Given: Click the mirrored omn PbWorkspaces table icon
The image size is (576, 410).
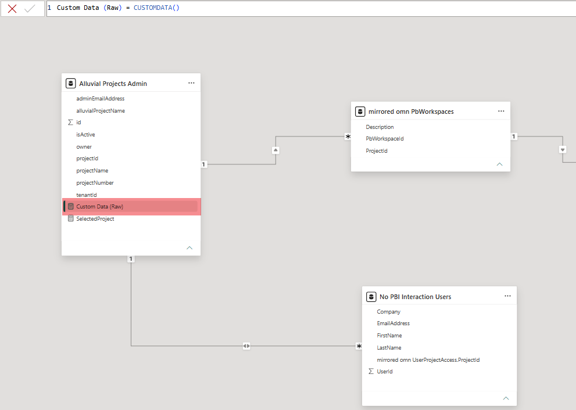Looking at the screenshot, I should (360, 112).
